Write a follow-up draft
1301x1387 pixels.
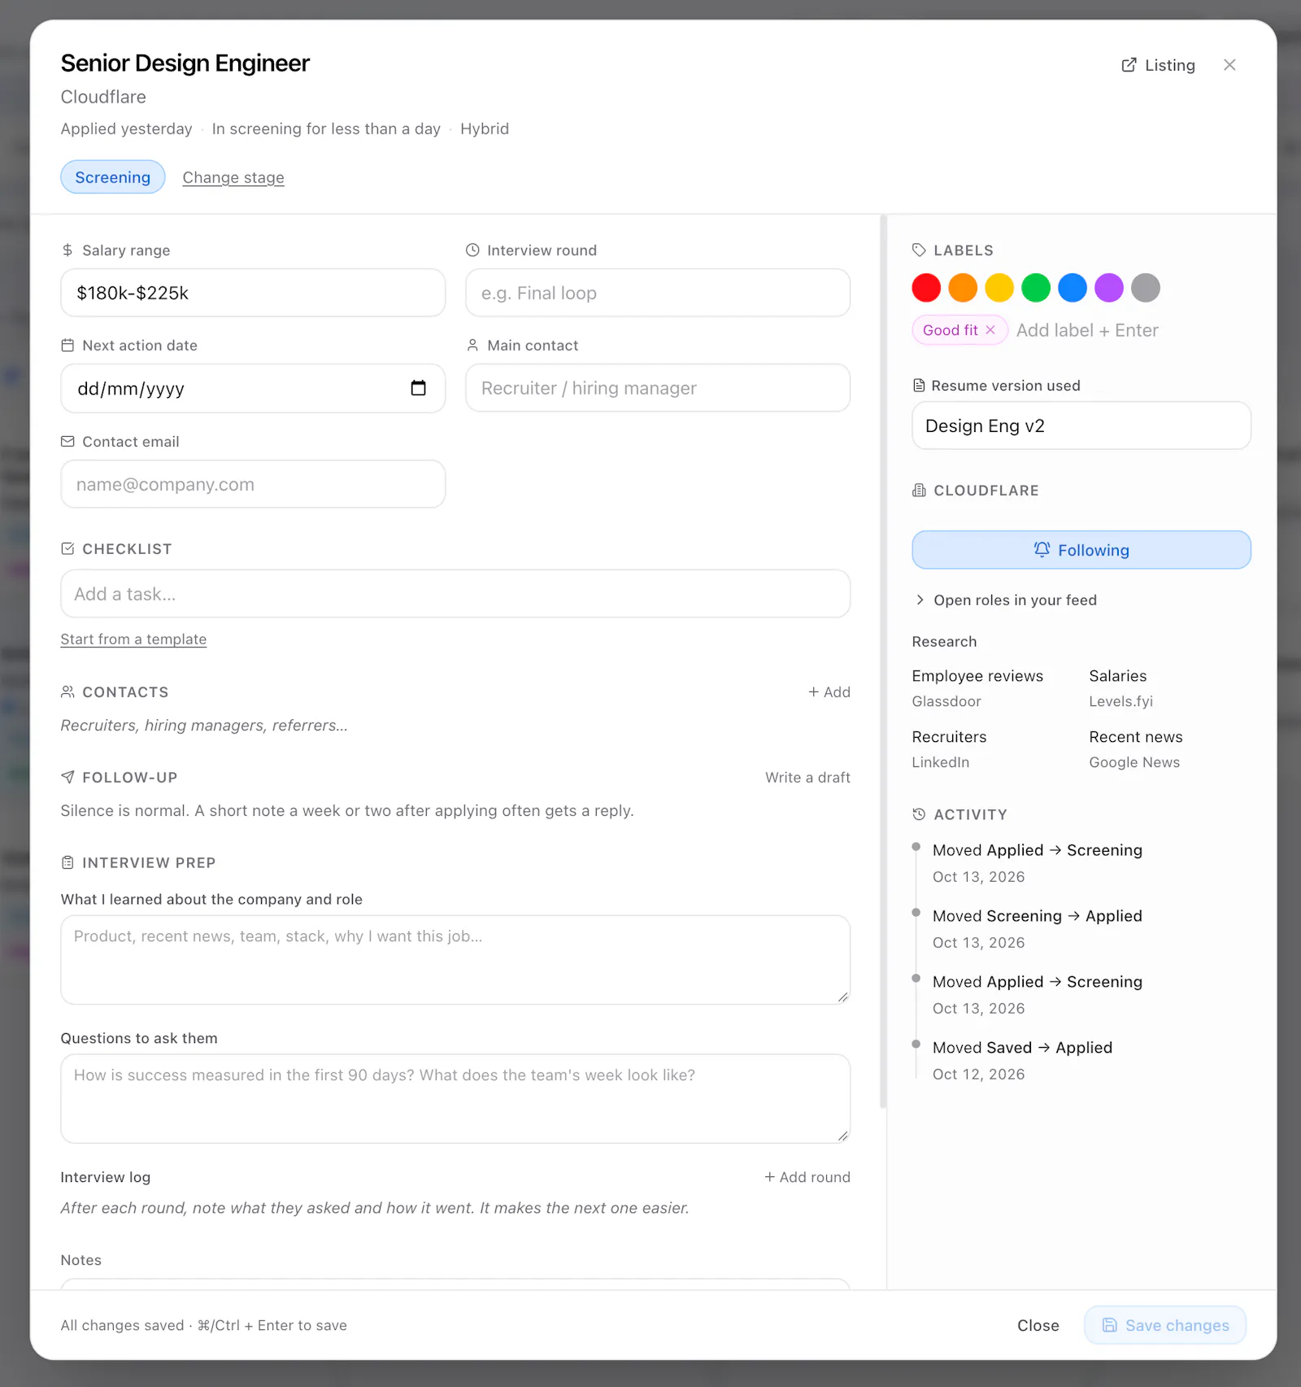click(x=807, y=778)
